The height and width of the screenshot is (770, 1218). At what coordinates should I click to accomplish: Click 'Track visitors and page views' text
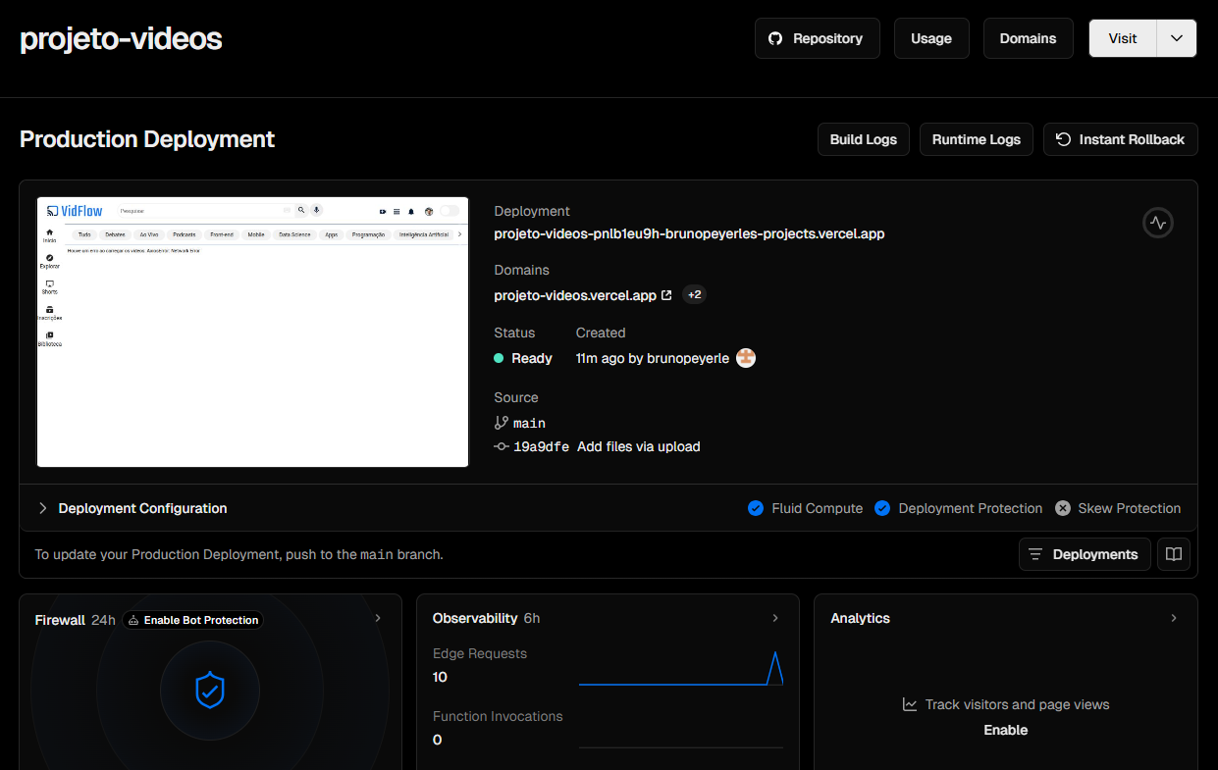pos(1017,704)
